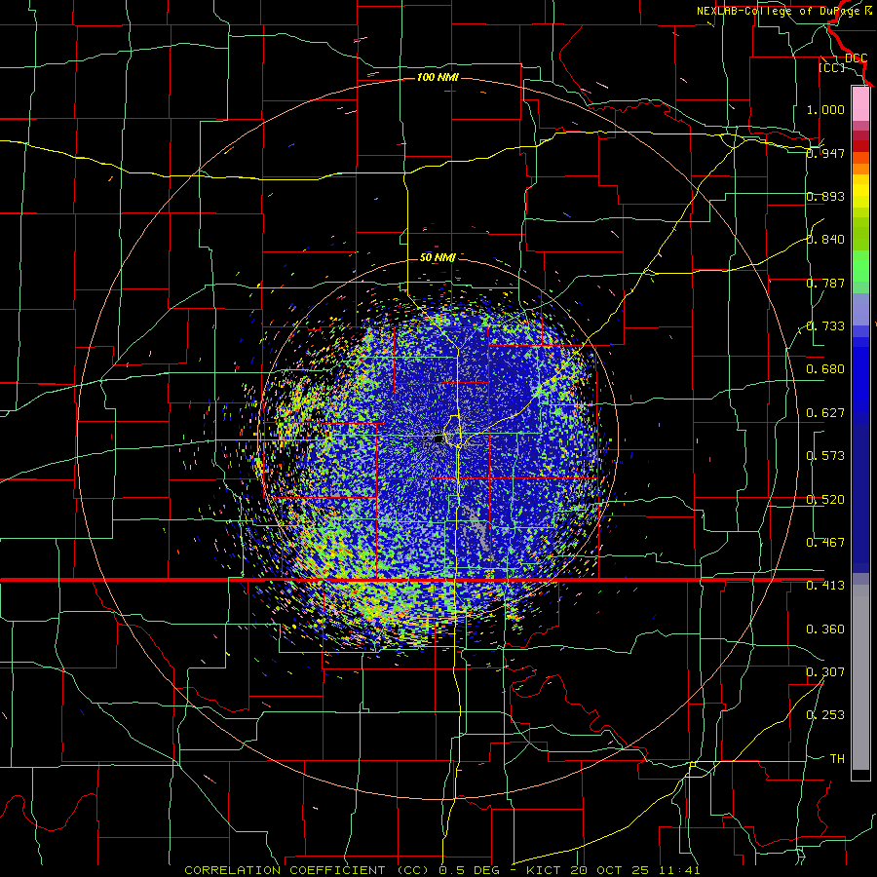Click the TH threshold label in the legend
Screen dimensions: 877x877
coord(837,759)
